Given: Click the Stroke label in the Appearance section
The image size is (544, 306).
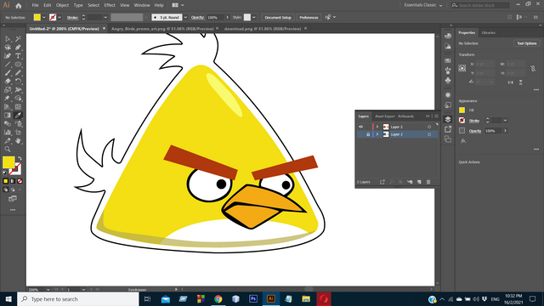Looking at the screenshot, I should point(474,121).
